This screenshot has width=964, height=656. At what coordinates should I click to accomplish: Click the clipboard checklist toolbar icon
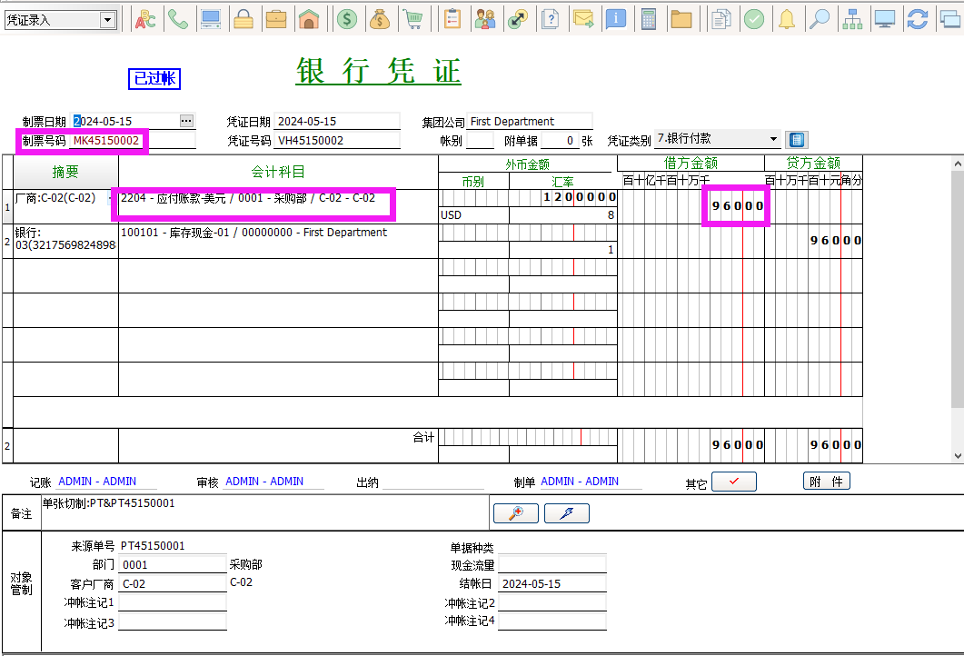click(452, 20)
